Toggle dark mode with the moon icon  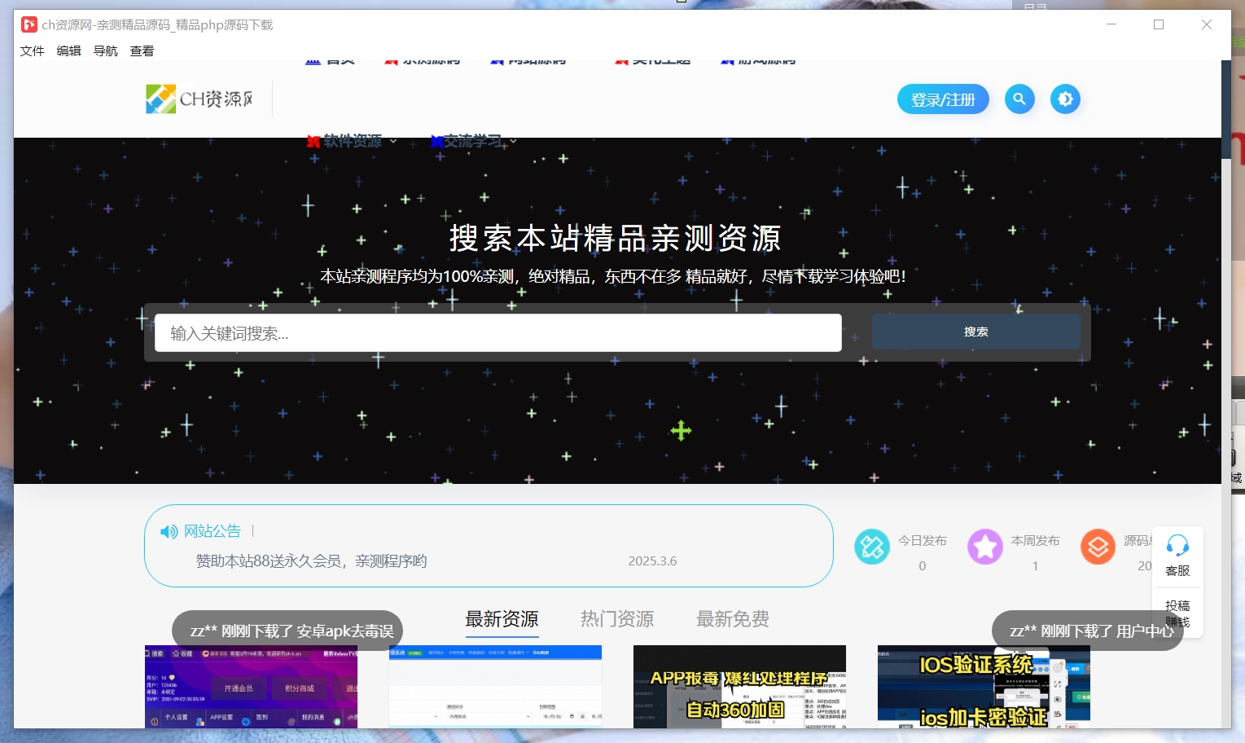(1065, 99)
